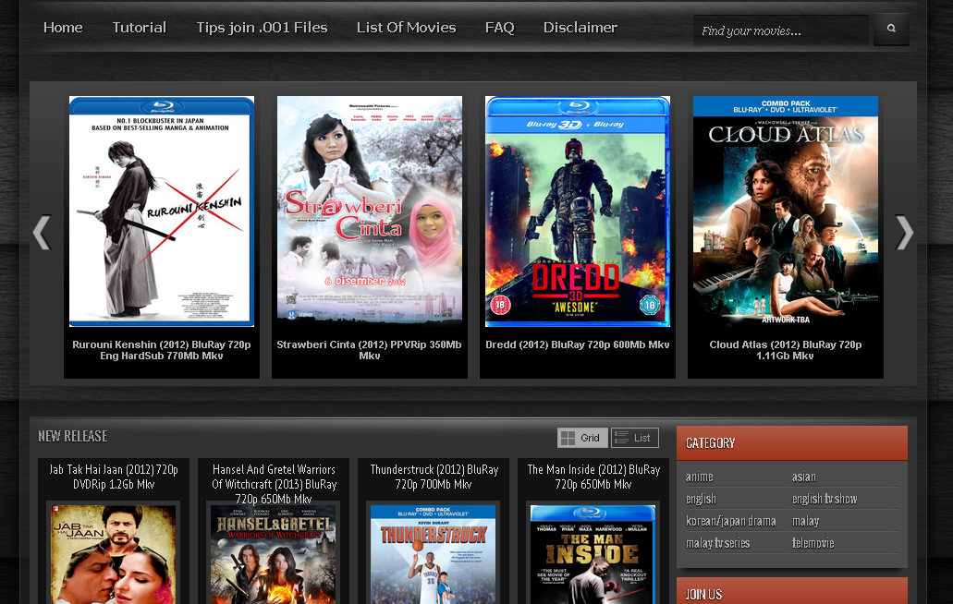953x604 pixels.
Task: Open Tips join .001 Files page
Action: (x=262, y=28)
